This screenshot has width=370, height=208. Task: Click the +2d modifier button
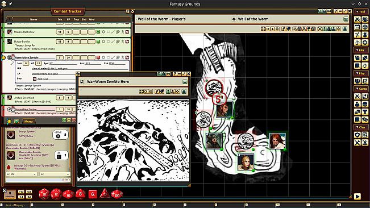pos(29,192)
